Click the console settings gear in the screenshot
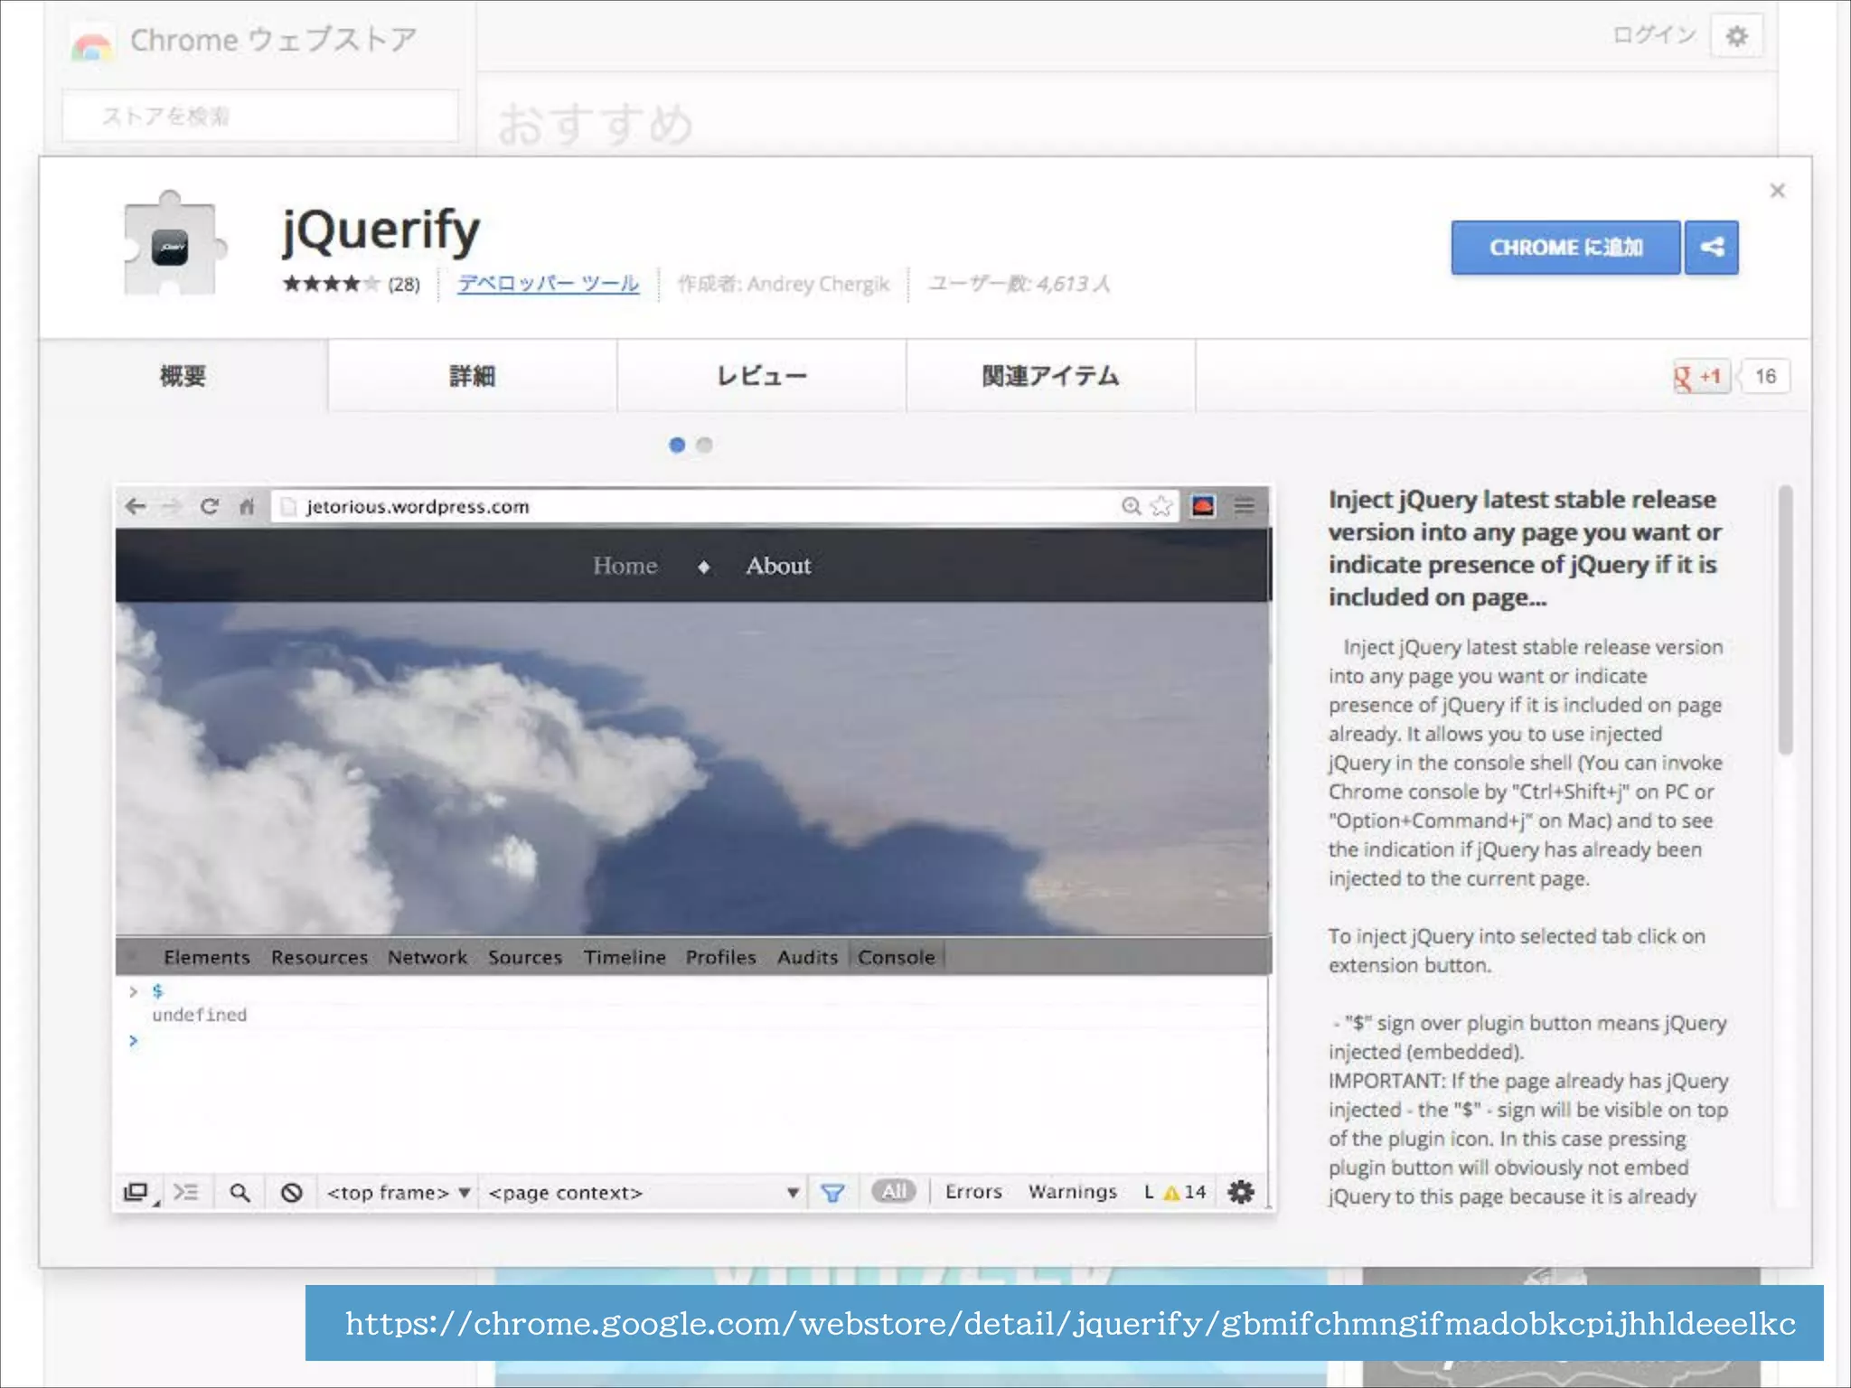This screenshot has width=1851, height=1388. coord(1241,1192)
